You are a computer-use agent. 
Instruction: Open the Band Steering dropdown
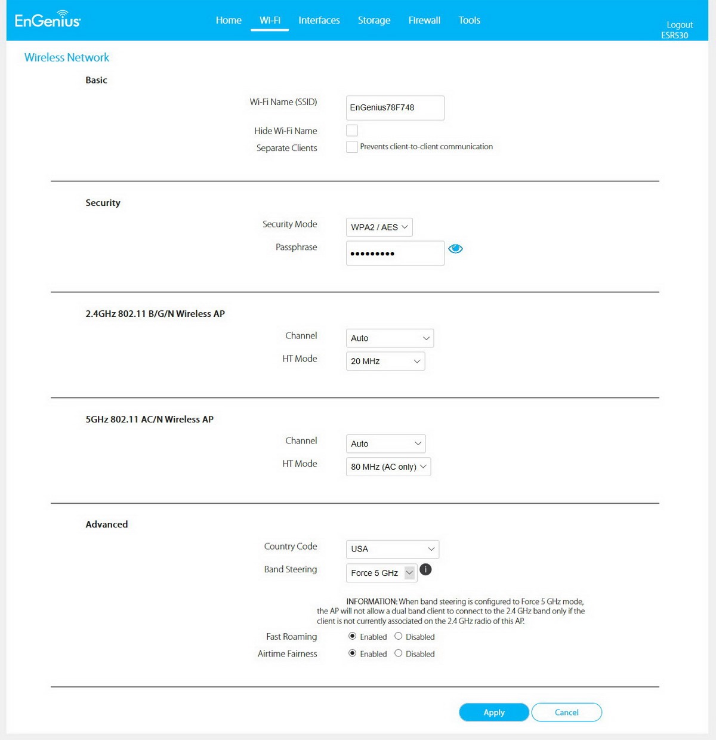382,573
